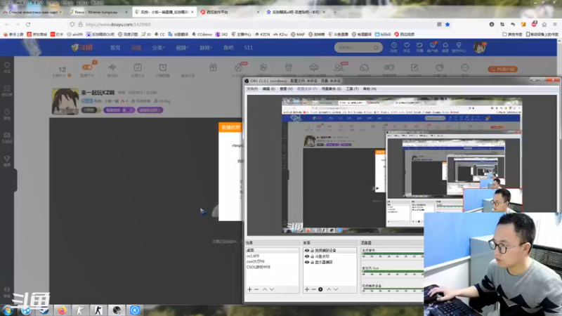The height and width of the screenshot is (316, 562).
Task: Open the alarm clock icon in streamer toolbar
Action: (x=163, y=67)
